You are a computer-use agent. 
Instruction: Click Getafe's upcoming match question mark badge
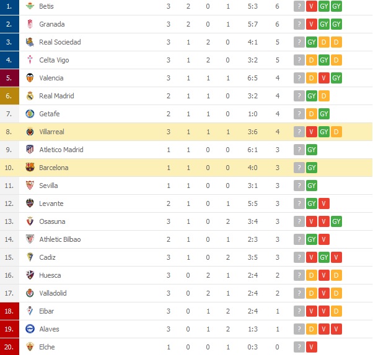(299, 114)
